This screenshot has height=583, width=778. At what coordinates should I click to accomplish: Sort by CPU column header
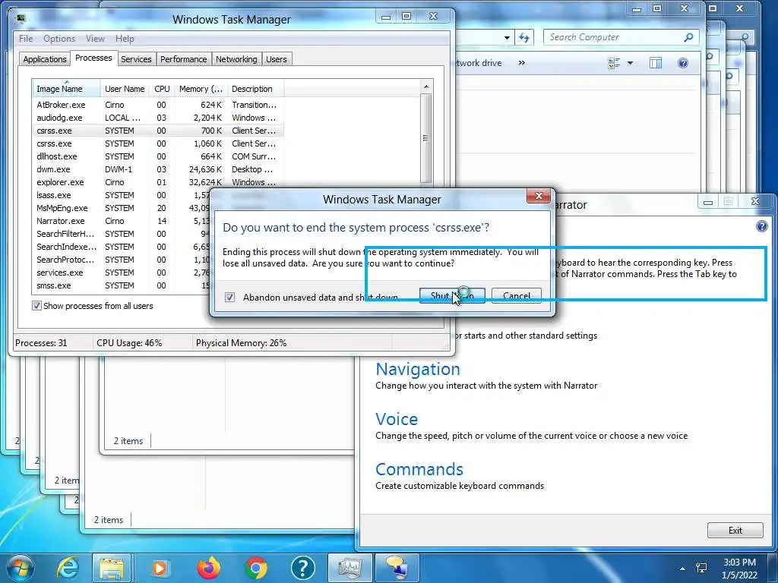coord(162,89)
